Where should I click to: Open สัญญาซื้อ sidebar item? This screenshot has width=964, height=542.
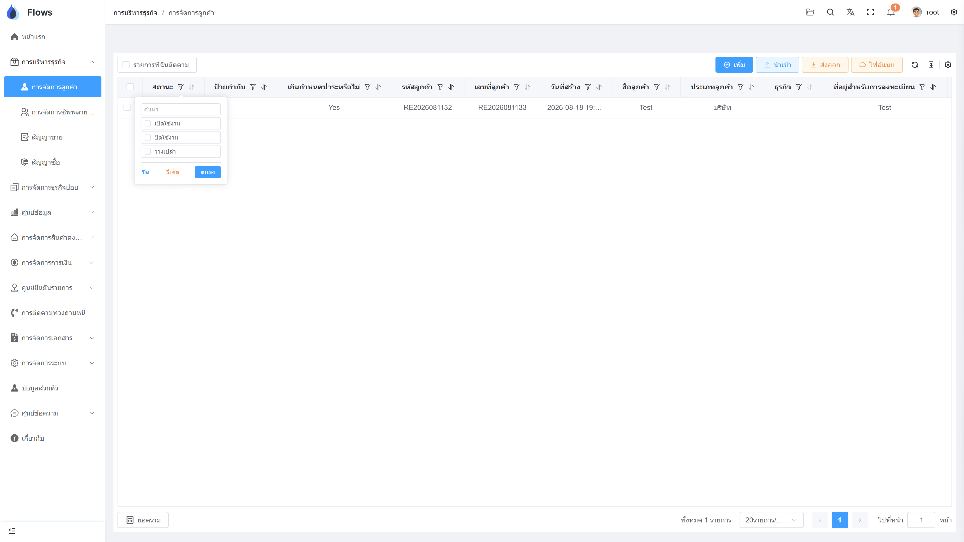pyautogui.click(x=52, y=162)
